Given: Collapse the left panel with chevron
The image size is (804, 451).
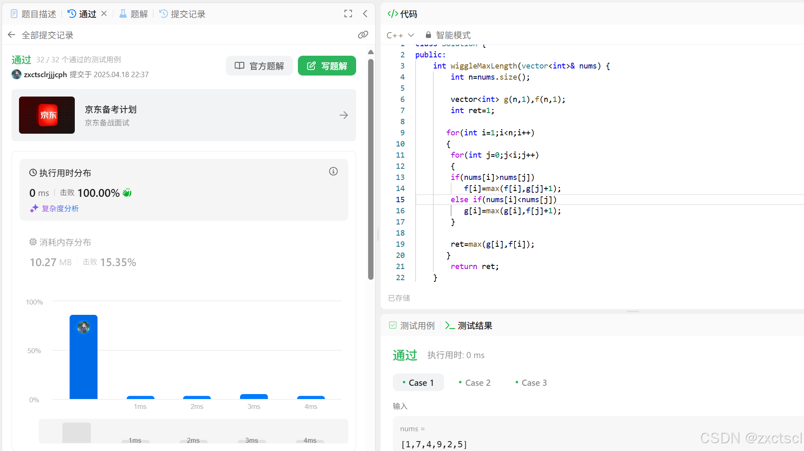Looking at the screenshot, I should (365, 14).
